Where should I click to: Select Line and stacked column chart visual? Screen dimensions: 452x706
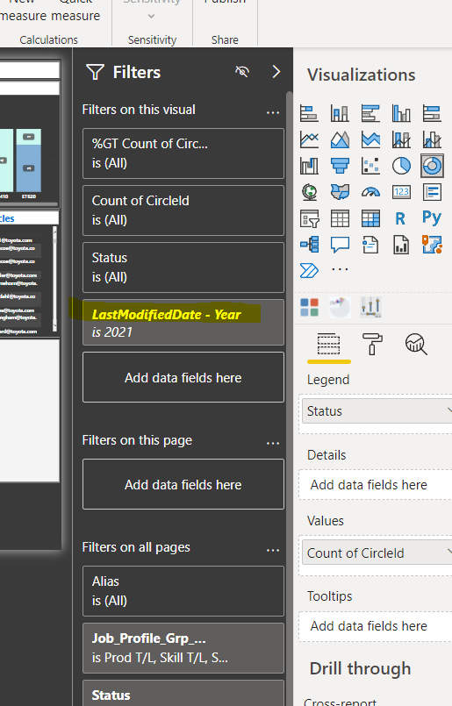point(401,139)
